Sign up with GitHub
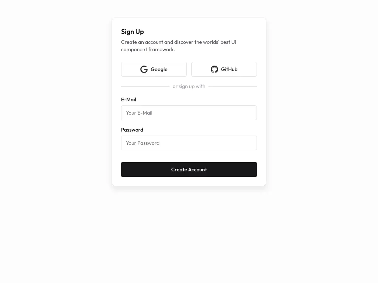Screen dimensions: 378x283 pos(224,69)
